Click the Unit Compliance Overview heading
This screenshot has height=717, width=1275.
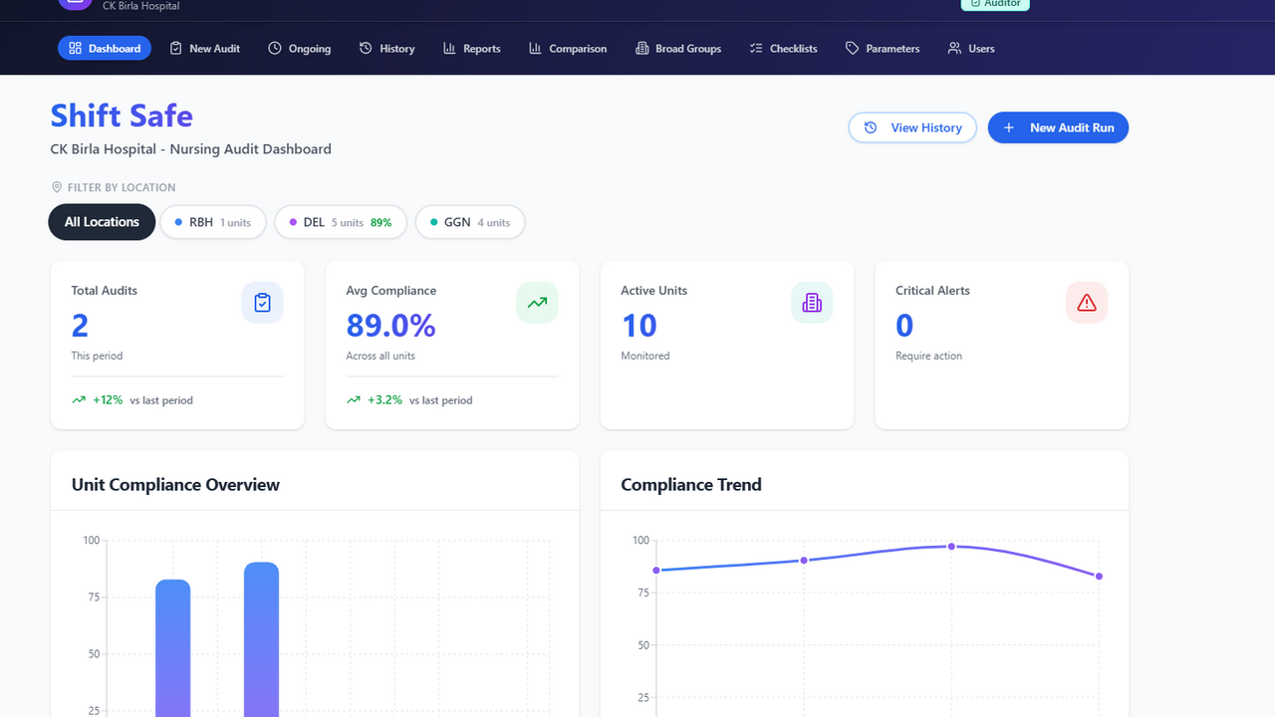click(x=175, y=485)
